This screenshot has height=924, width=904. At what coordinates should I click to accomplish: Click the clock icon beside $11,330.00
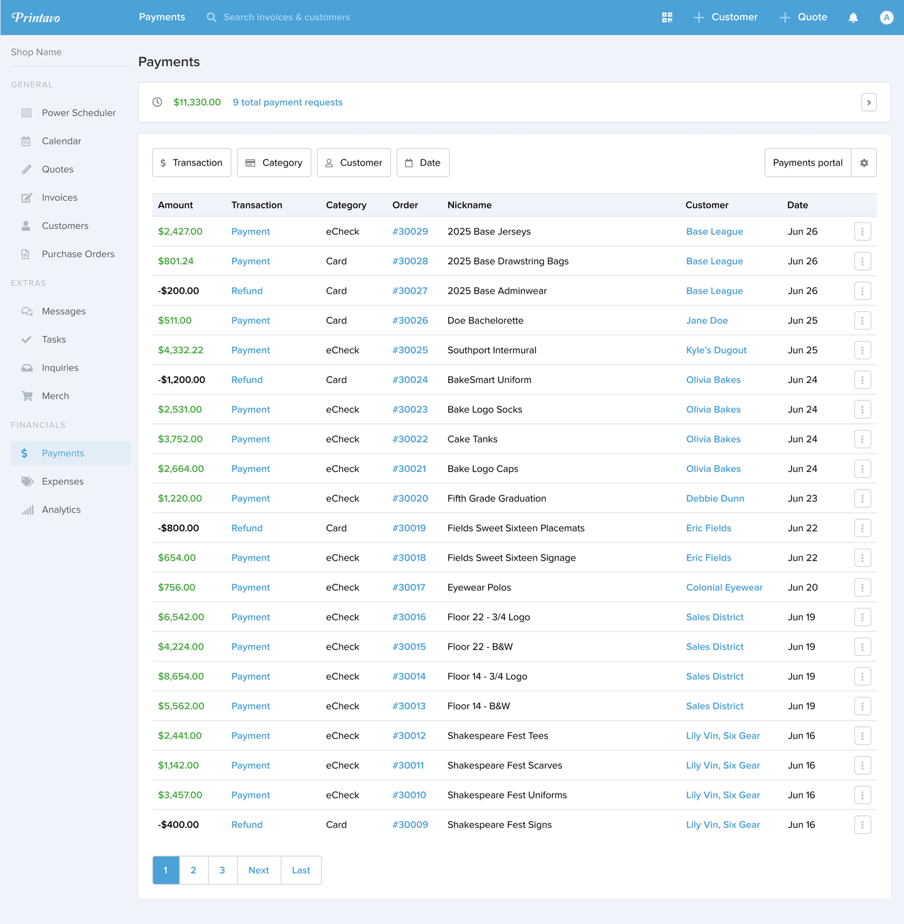pos(158,102)
